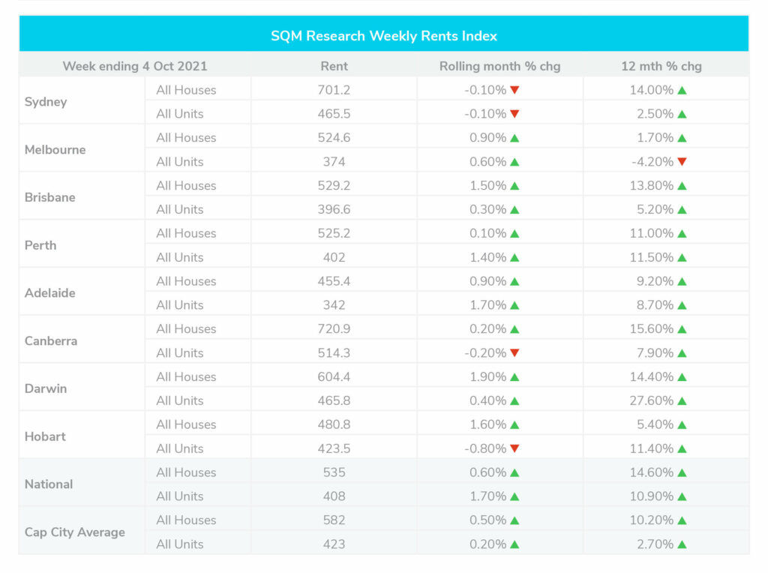Select the 12 mth % chg column header
This screenshot has width=768, height=573.
click(x=661, y=66)
